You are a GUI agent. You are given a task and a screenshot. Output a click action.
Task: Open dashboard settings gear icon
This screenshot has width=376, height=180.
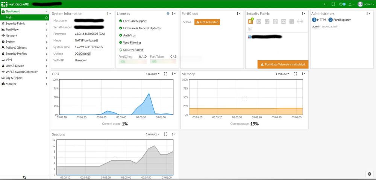(x=370, y=174)
